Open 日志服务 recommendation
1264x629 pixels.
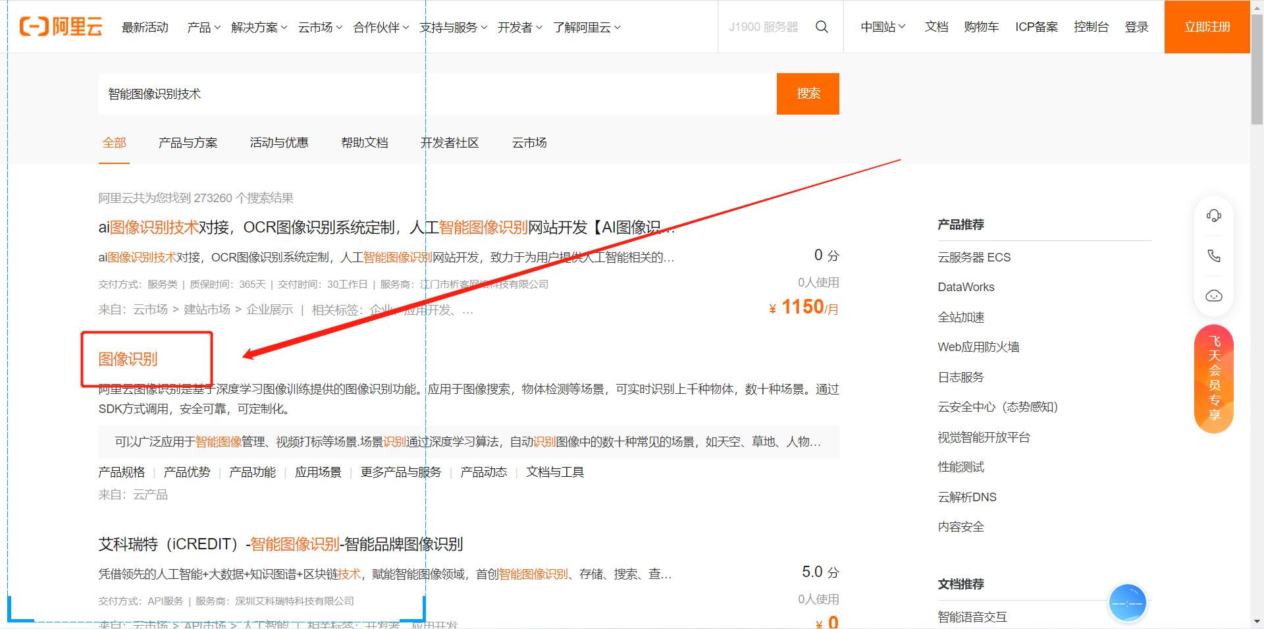(x=961, y=377)
